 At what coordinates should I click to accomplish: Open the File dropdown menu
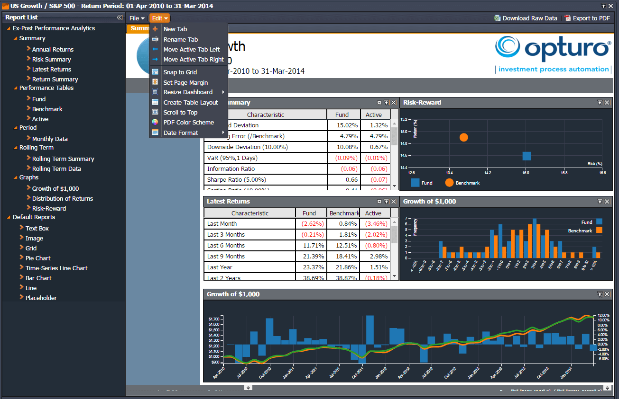click(137, 18)
